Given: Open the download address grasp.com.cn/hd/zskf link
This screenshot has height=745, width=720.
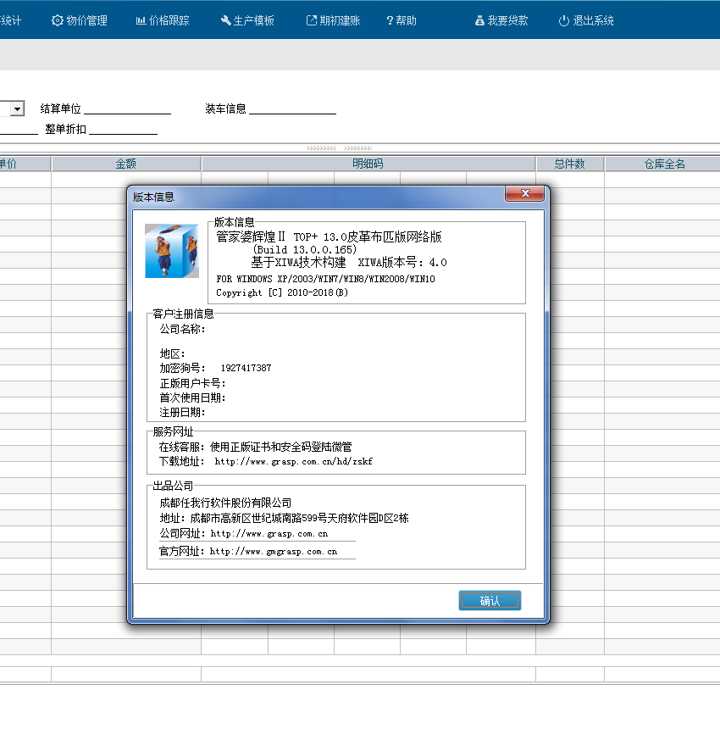Looking at the screenshot, I should pyautogui.click(x=294, y=461).
